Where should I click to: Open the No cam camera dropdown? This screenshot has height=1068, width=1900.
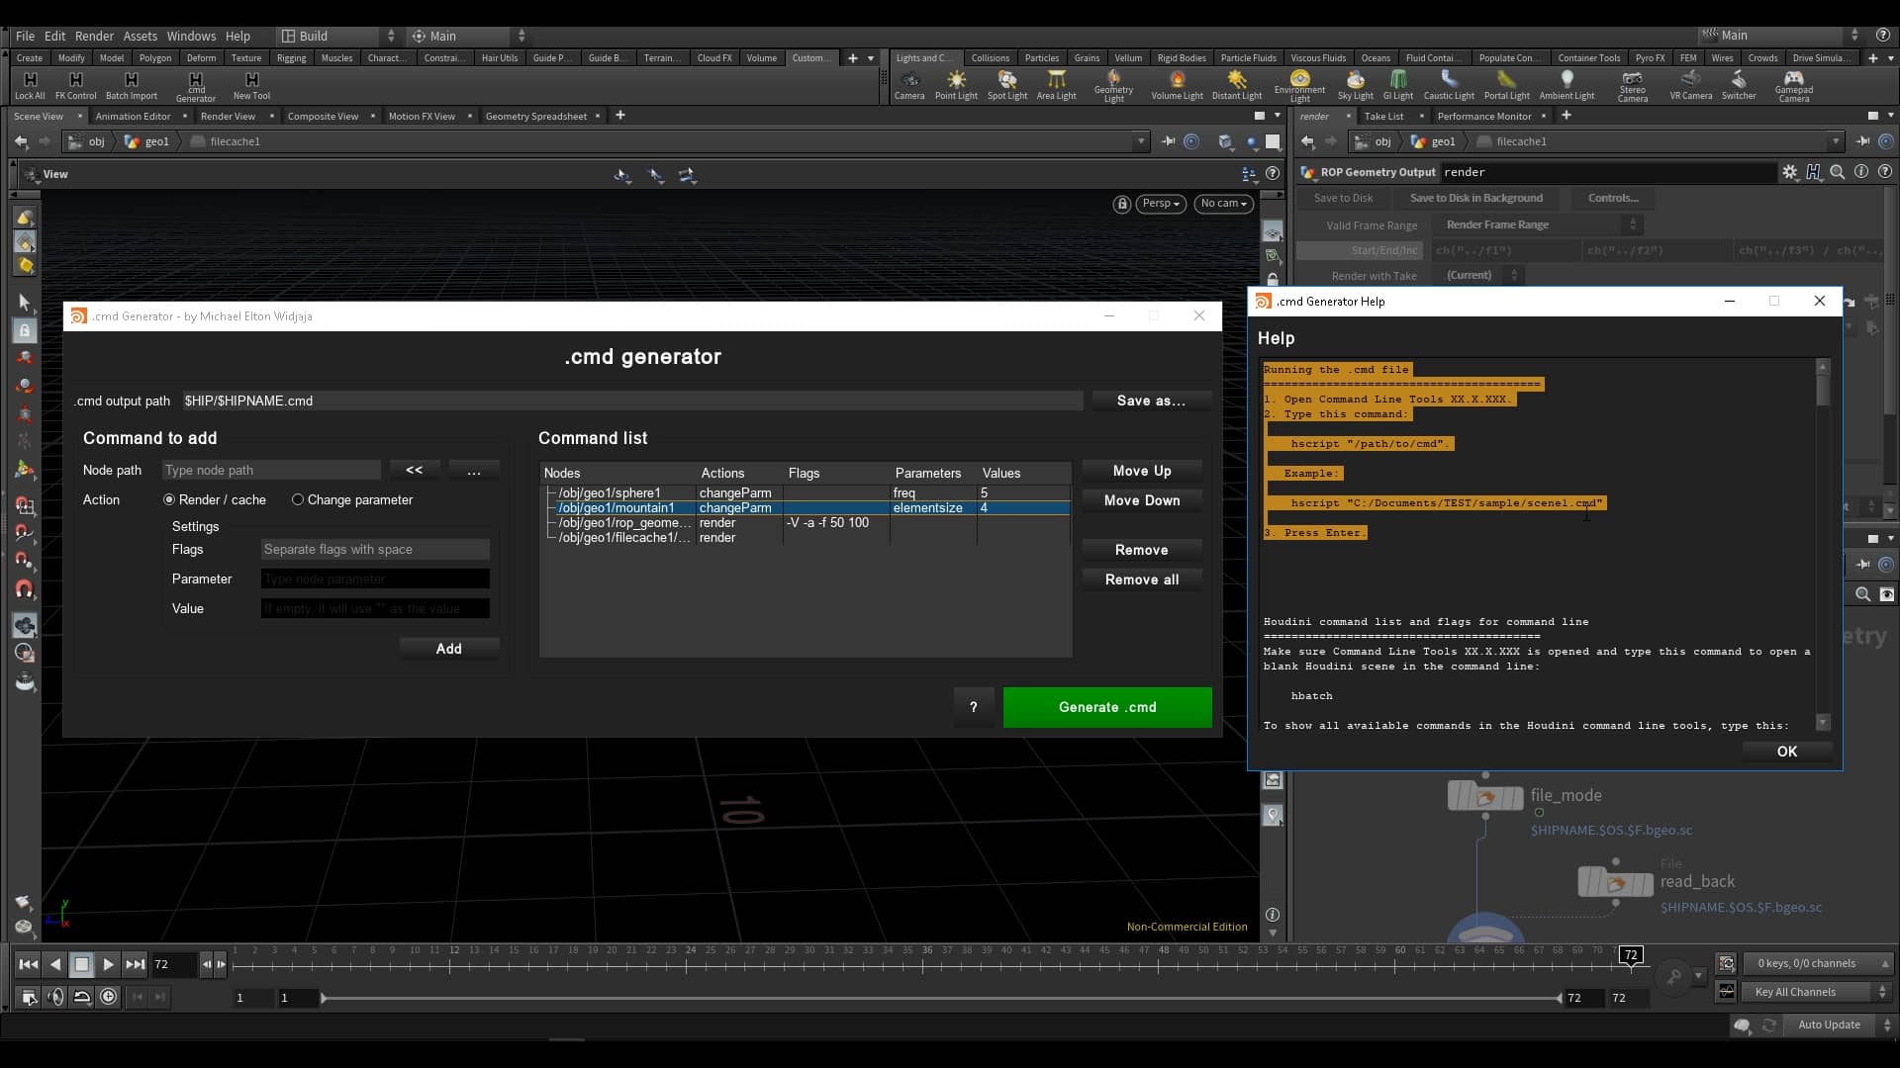click(1223, 204)
